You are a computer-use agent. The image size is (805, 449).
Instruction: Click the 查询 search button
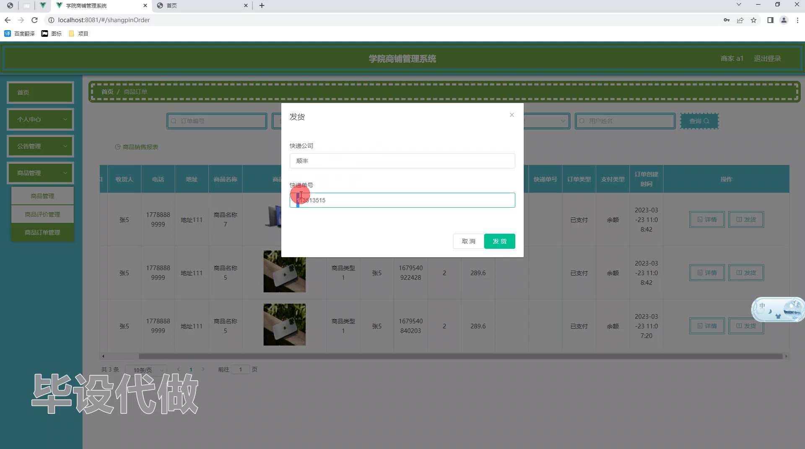[x=699, y=121]
